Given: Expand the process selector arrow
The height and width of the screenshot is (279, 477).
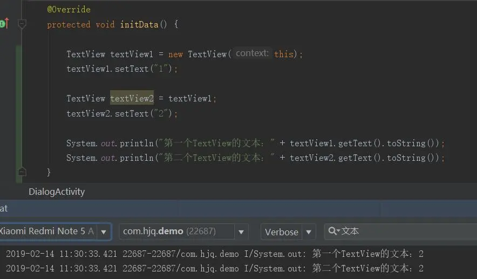Looking at the screenshot, I should (x=241, y=232).
